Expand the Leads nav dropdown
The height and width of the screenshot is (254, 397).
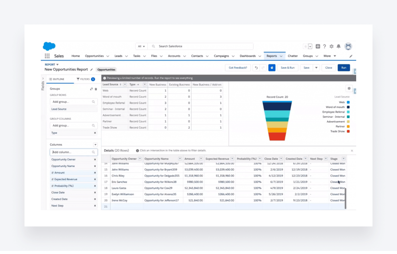click(x=126, y=56)
